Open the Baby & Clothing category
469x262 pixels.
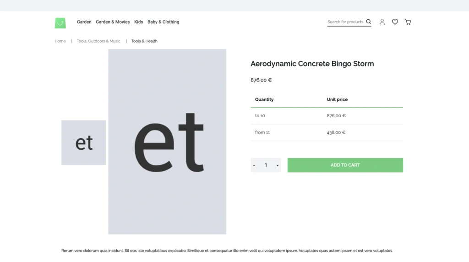coord(163,22)
